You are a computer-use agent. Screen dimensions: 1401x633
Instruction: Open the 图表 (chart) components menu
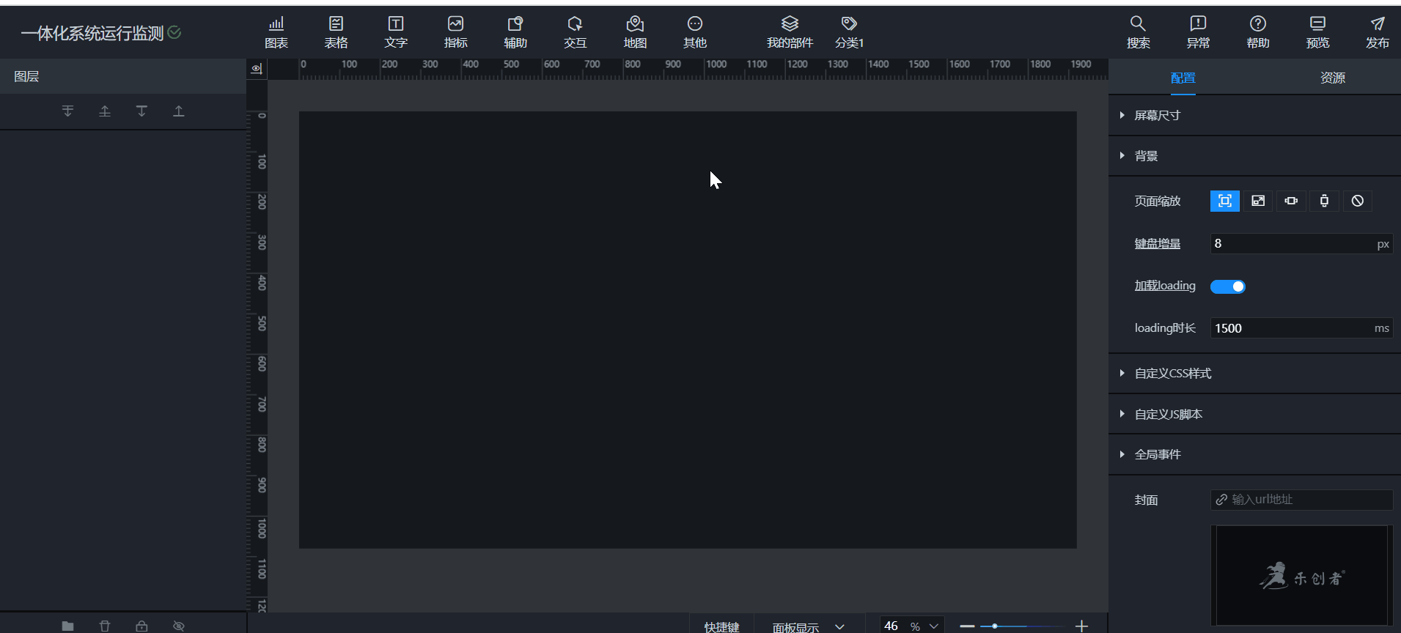(276, 32)
